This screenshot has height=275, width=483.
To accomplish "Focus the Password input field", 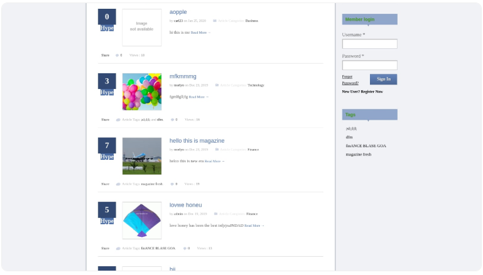I will click(x=370, y=65).
